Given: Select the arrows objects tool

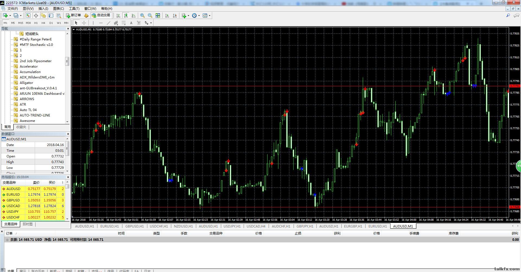Looking at the screenshot, I should [147, 23].
